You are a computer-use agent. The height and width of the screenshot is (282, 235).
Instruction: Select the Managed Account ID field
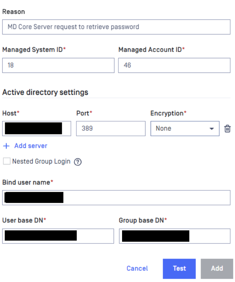pyautogui.click(x=174, y=66)
